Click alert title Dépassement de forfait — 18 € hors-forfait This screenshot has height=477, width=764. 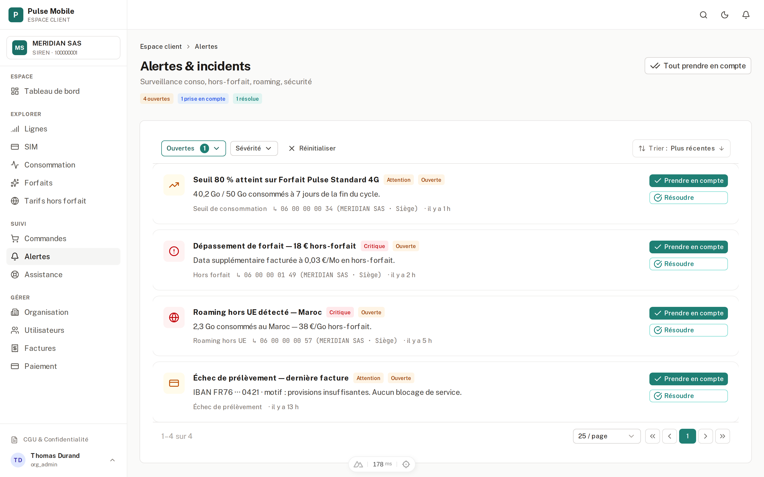click(275, 246)
